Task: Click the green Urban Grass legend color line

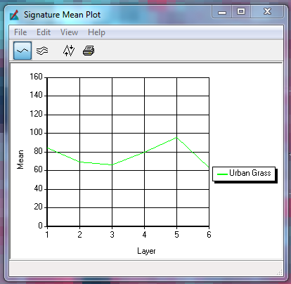Action: (x=222, y=174)
